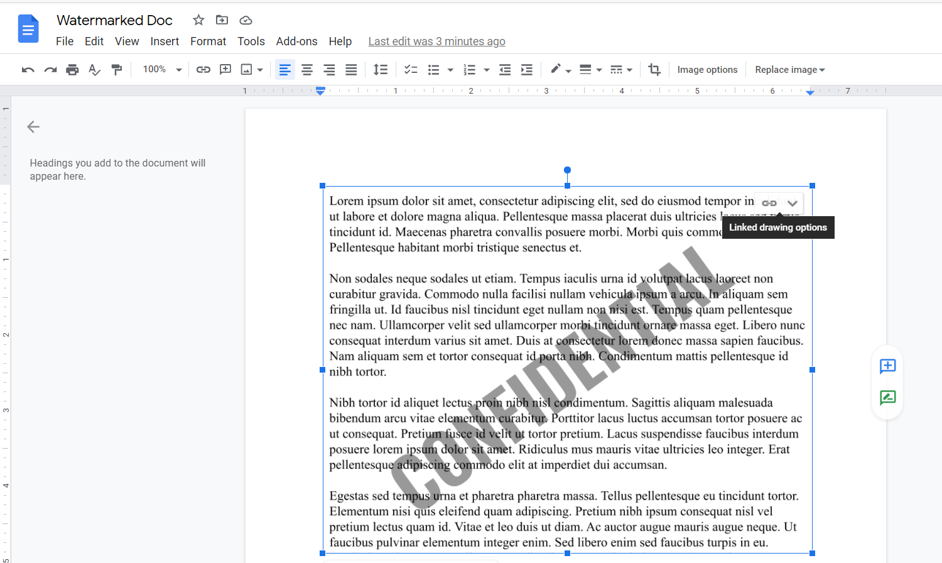The image size is (942, 563).
Task: Click the Insert image toolbar icon
Action: pos(247,70)
